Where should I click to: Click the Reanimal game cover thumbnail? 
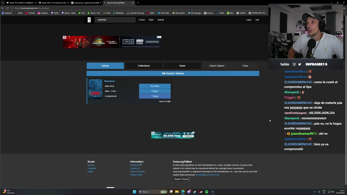(x=95, y=89)
